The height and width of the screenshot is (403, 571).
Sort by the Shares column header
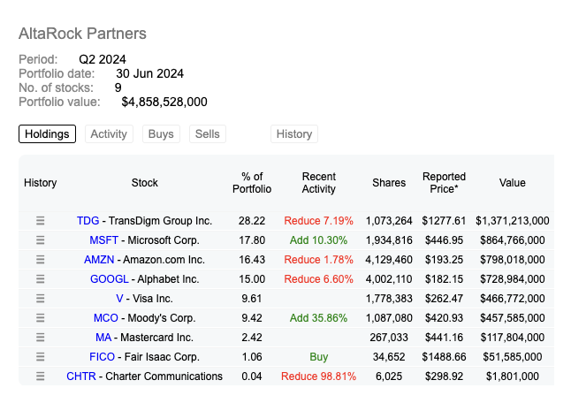pyautogui.click(x=389, y=183)
